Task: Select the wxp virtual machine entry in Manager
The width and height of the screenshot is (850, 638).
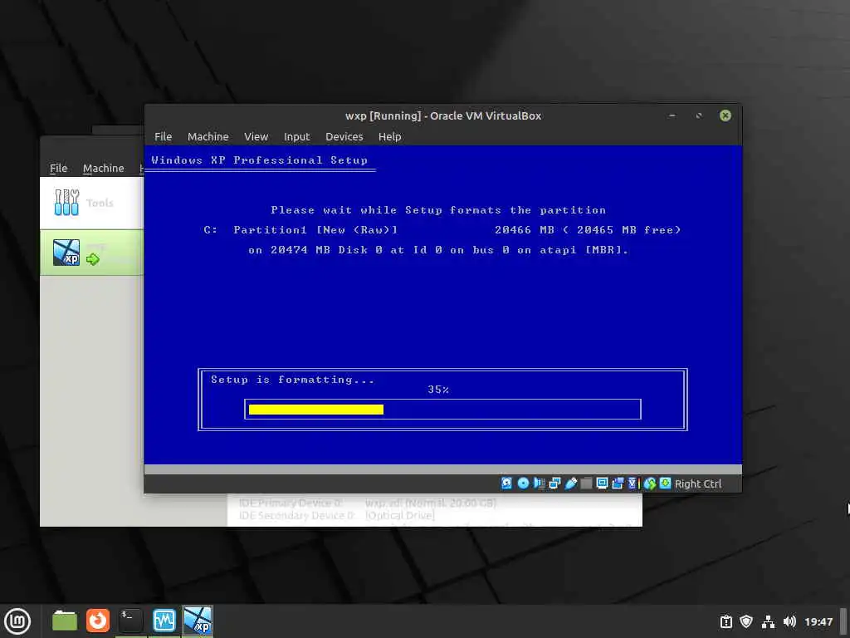Action: pyautogui.click(x=91, y=253)
